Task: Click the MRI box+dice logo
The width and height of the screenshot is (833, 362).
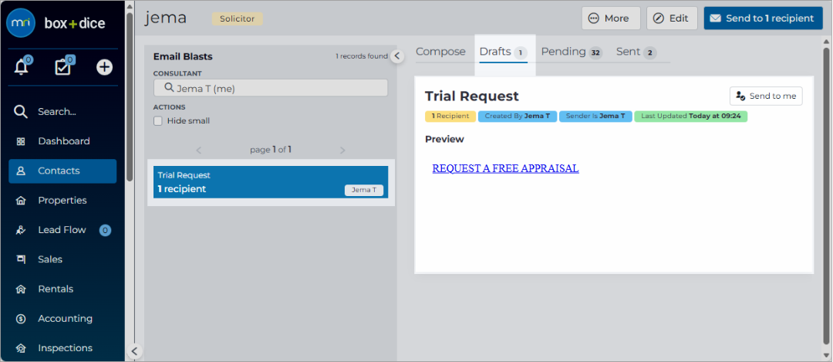Action: pos(56,23)
